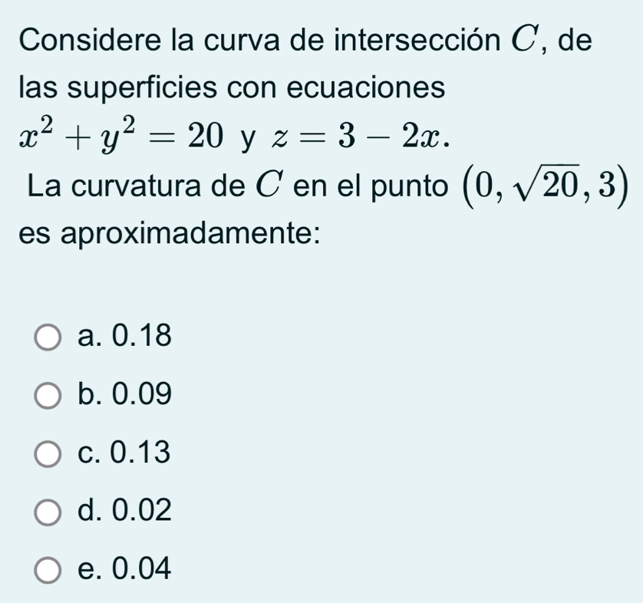Image resolution: width=643 pixels, height=603 pixels.
Task: Click the phrase 'en el punto'
Action: (x=371, y=187)
